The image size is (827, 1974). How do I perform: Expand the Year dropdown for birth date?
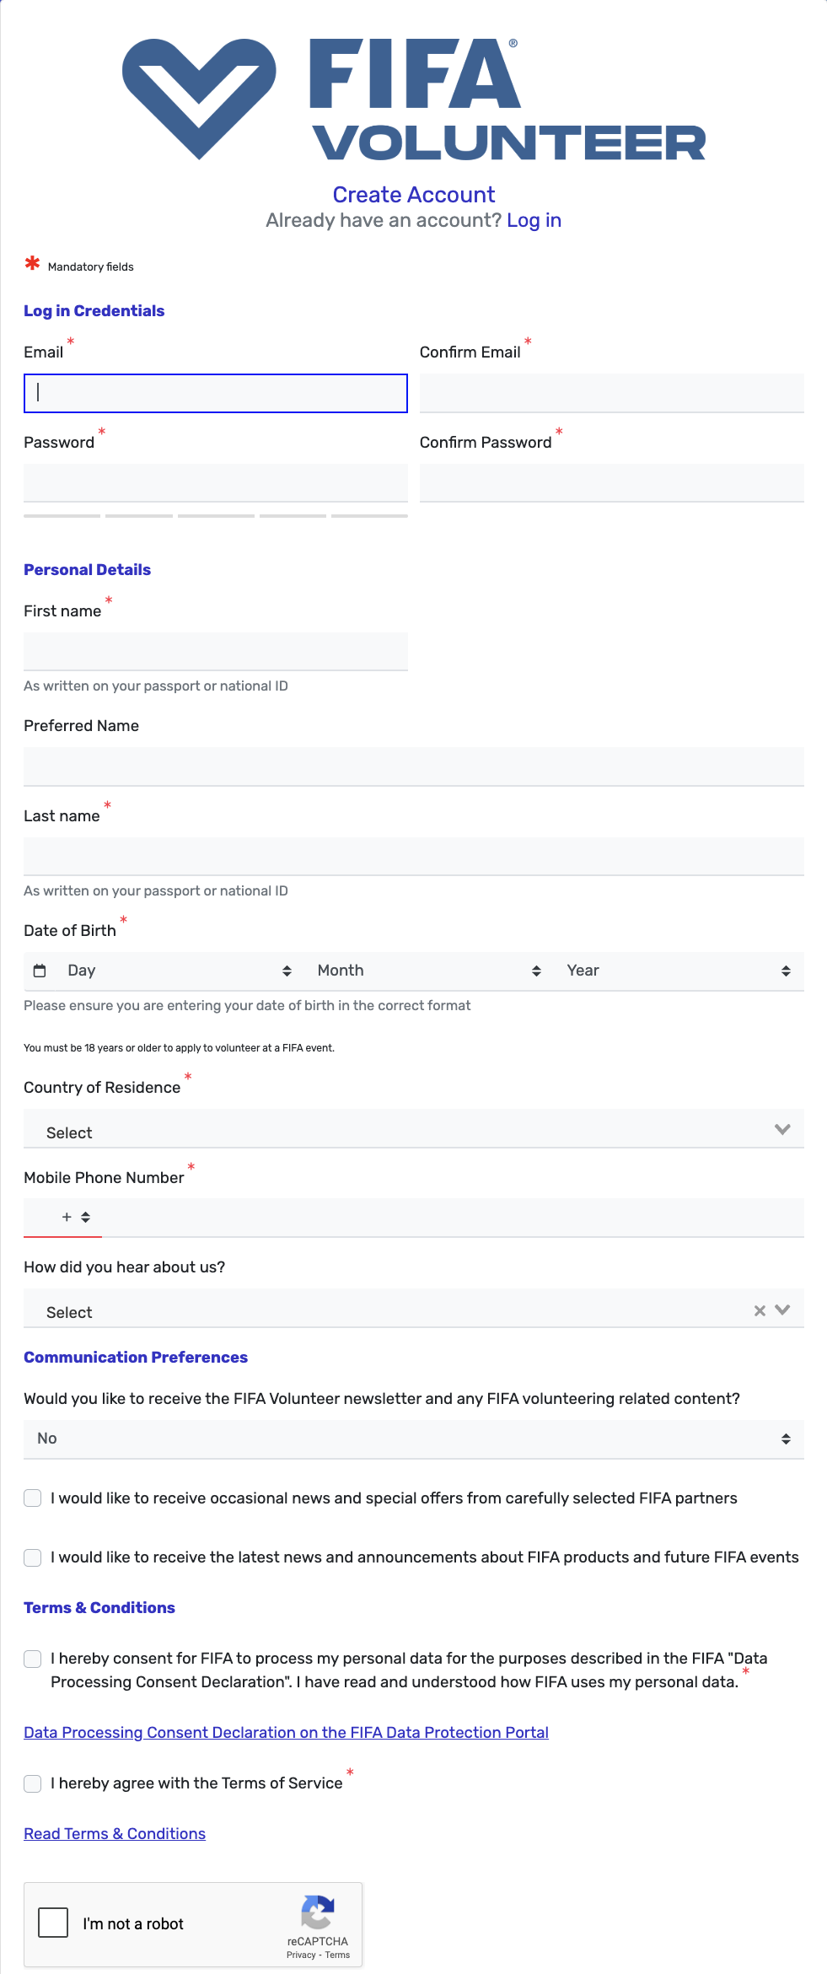click(x=678, y=971)
